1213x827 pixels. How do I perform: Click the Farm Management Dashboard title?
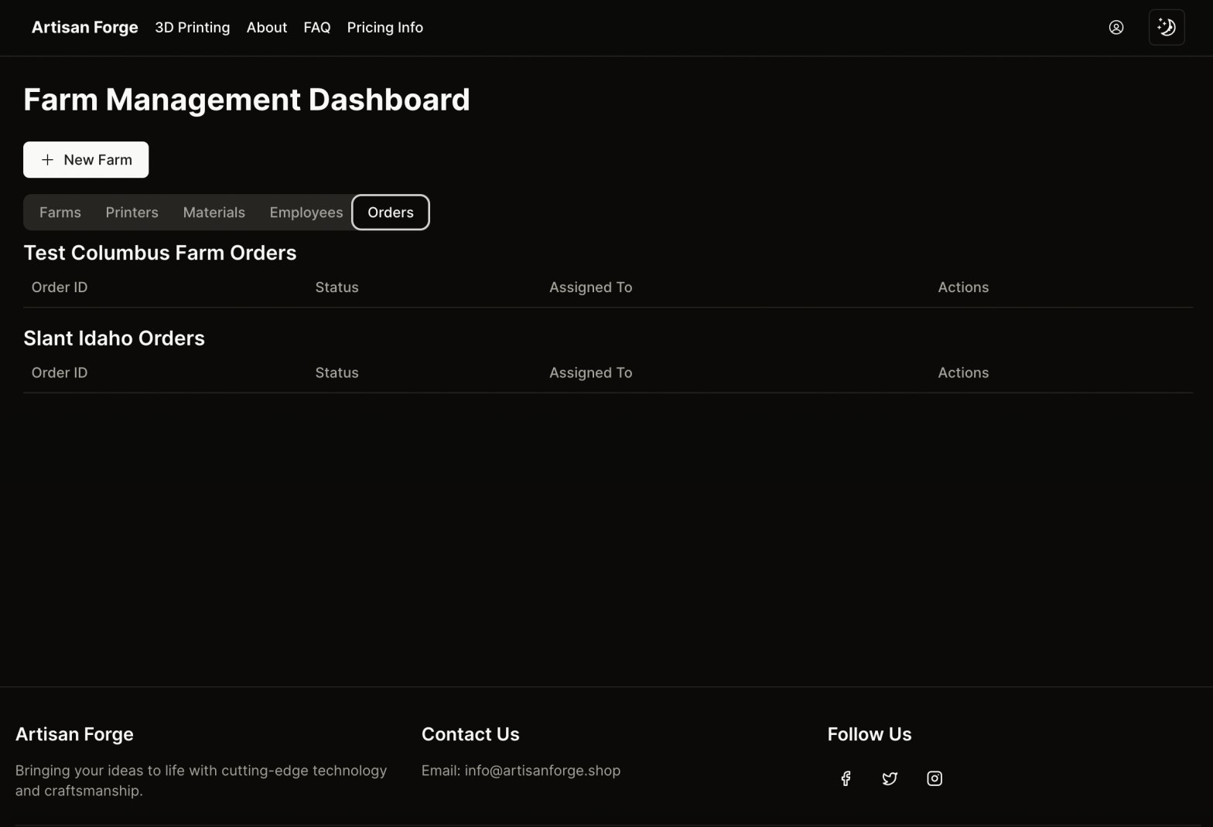(x=247, y=100)
